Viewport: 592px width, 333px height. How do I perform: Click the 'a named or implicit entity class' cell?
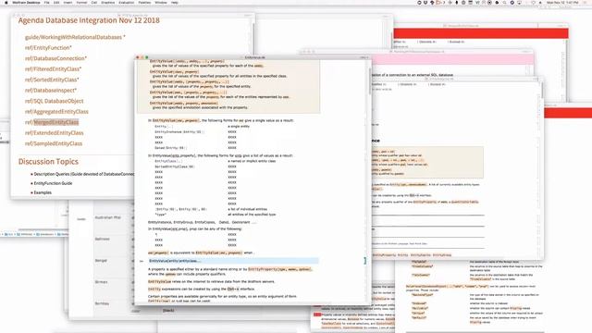(x=252, y=161)
